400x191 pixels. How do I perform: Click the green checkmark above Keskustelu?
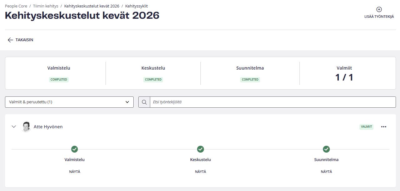(x=200, y=149)
